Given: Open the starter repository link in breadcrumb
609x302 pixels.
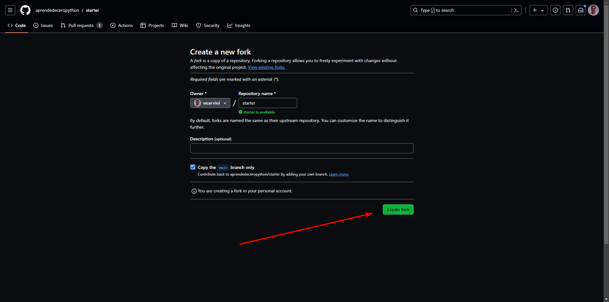Looking at the screenshot, I should coord(92,10).
